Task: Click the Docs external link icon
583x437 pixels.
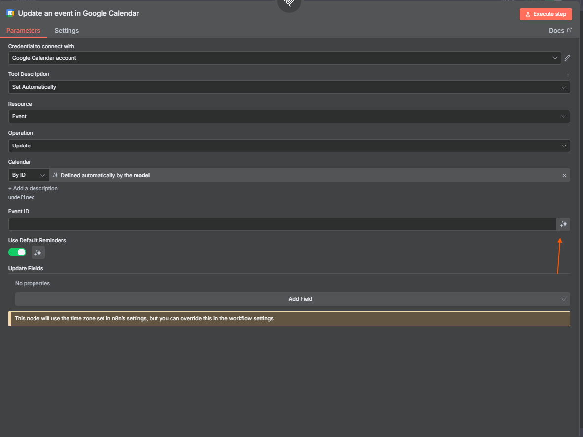Action: pos(569,30)
